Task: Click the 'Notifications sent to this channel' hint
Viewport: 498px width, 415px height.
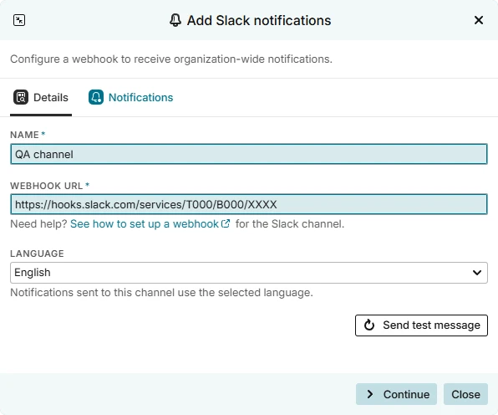Action: (x=161, y=293)
